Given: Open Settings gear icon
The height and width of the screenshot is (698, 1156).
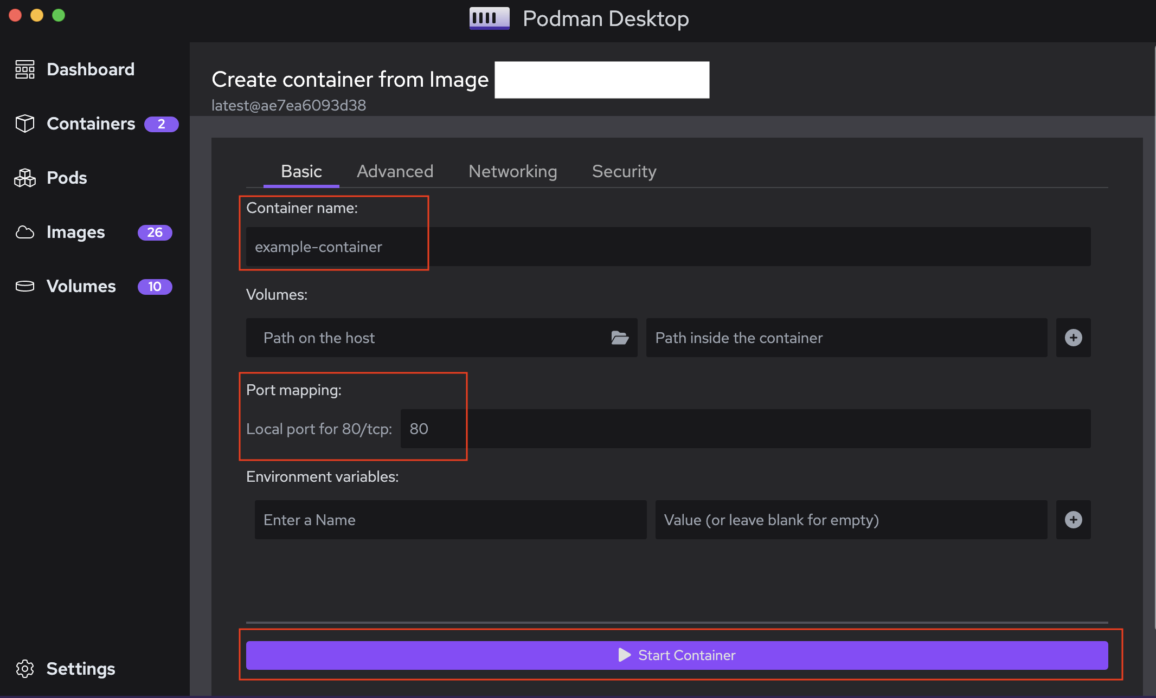Looking at the screenshot, I should (25, 669).
